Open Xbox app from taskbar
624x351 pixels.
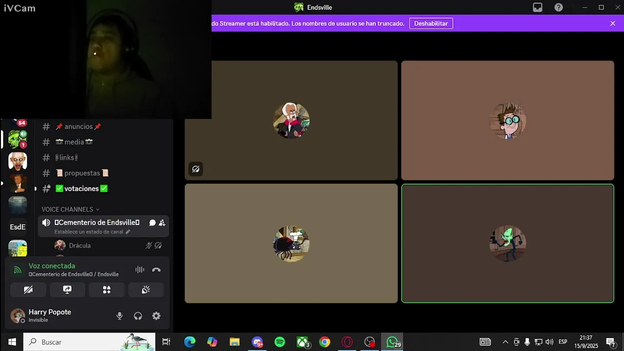coord(302,342)
